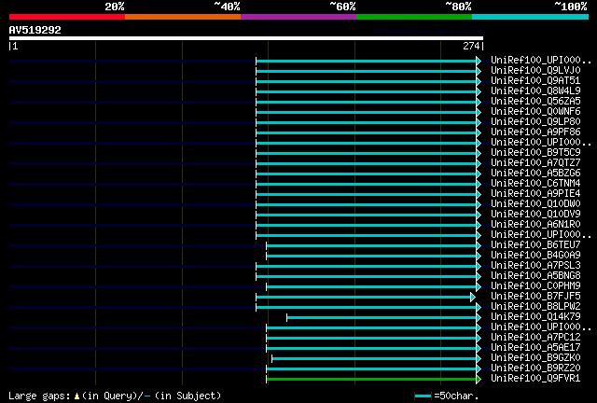597x403 pixels.
Task: Select the UniRef100_A6N1R0 label
Action: pyautogui.click(x=535, y=225)
